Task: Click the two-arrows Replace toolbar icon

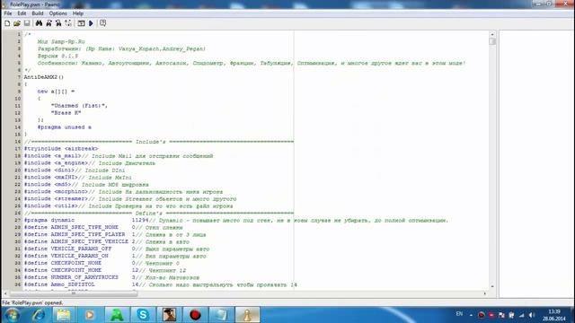Action: click(68, 23)
